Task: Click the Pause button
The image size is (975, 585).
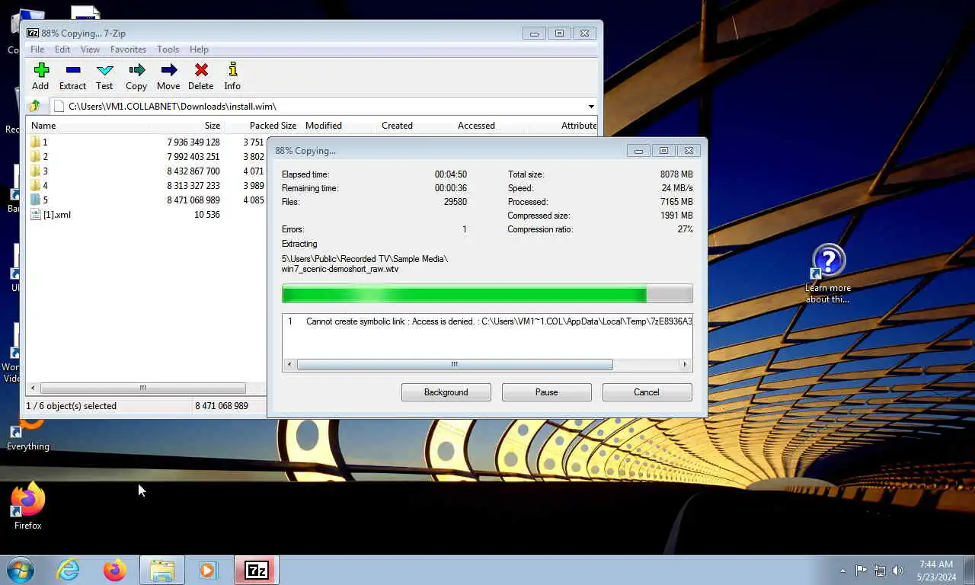Action: tap(546, 392)
